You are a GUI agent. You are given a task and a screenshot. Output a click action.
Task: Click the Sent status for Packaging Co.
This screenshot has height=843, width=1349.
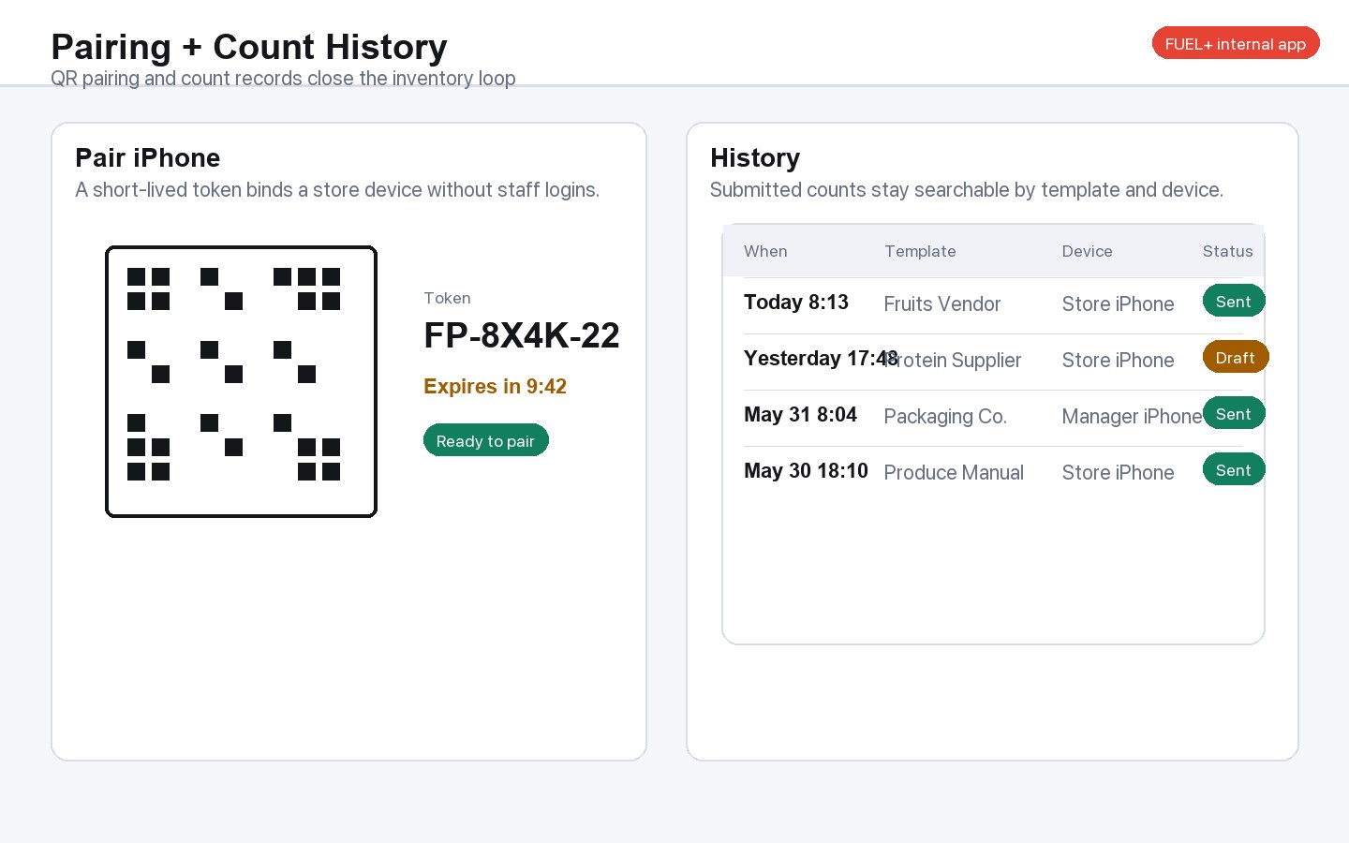[x=1234, y=413]
